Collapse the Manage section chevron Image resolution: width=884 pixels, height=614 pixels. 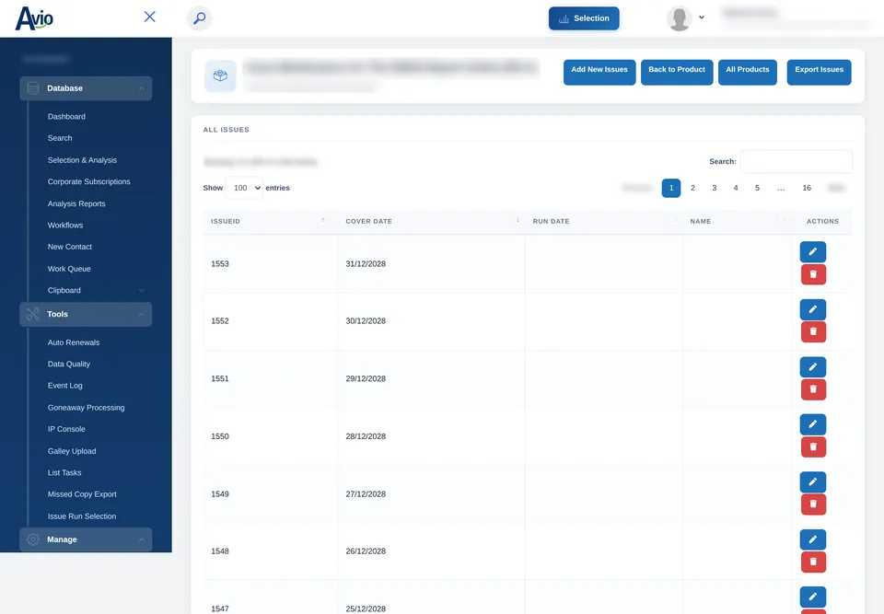coord(142,540)
